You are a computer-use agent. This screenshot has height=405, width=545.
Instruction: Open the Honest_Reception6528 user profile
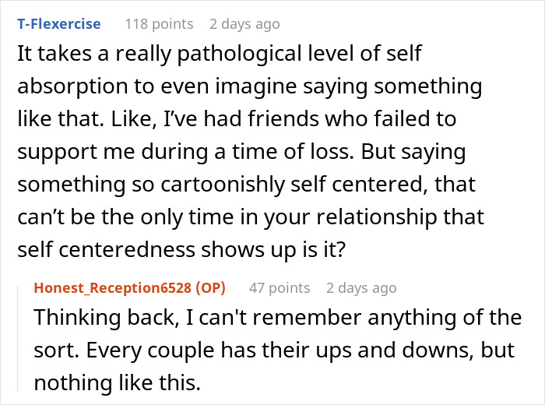[x=112, y=288]
